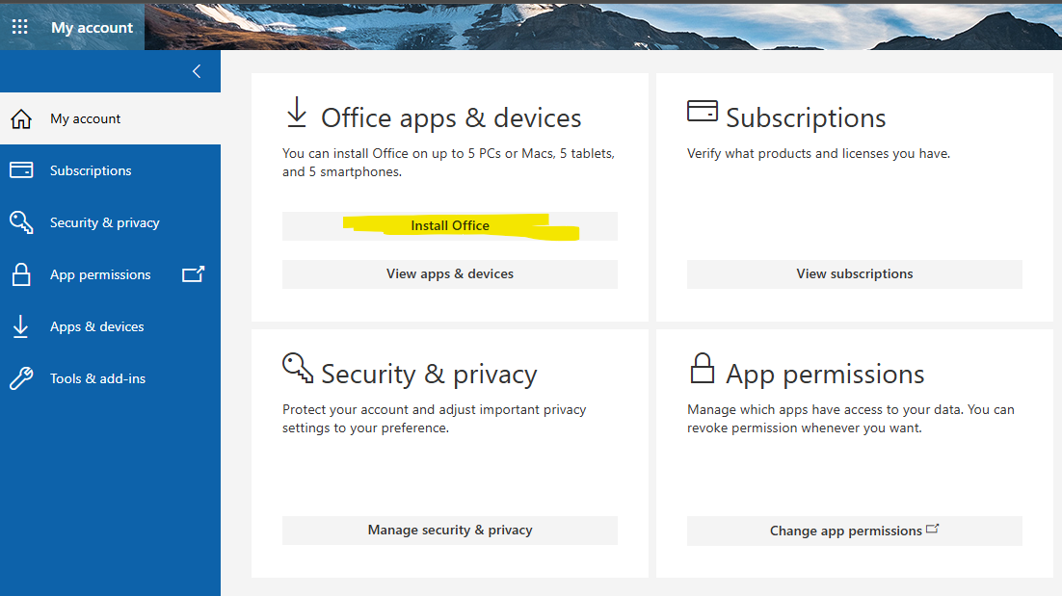This screenshot has width=1062, height=596.
Task: Click the Subscriptions tile heading
Action: (x=806, y=117)
